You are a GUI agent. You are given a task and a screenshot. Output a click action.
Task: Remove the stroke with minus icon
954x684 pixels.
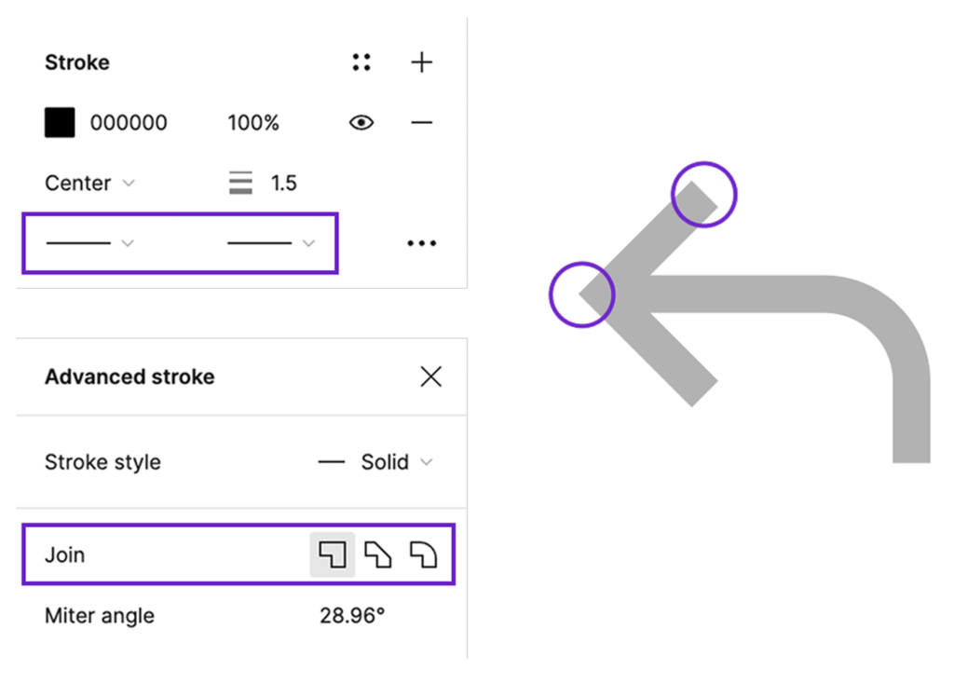coord(422,122)
